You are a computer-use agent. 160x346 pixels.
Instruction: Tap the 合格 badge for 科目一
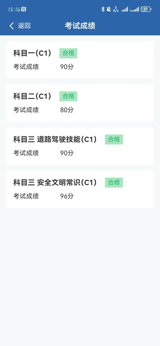[x=68, y=53]
